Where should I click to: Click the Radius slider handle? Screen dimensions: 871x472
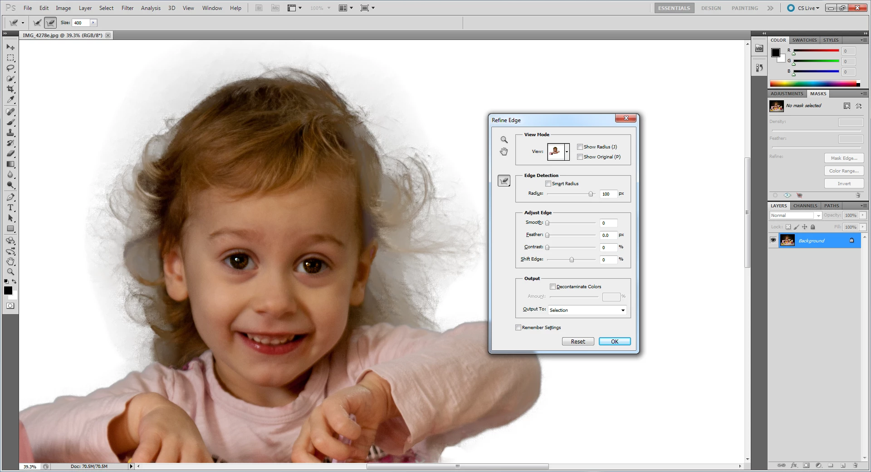[x=591, y=194]
